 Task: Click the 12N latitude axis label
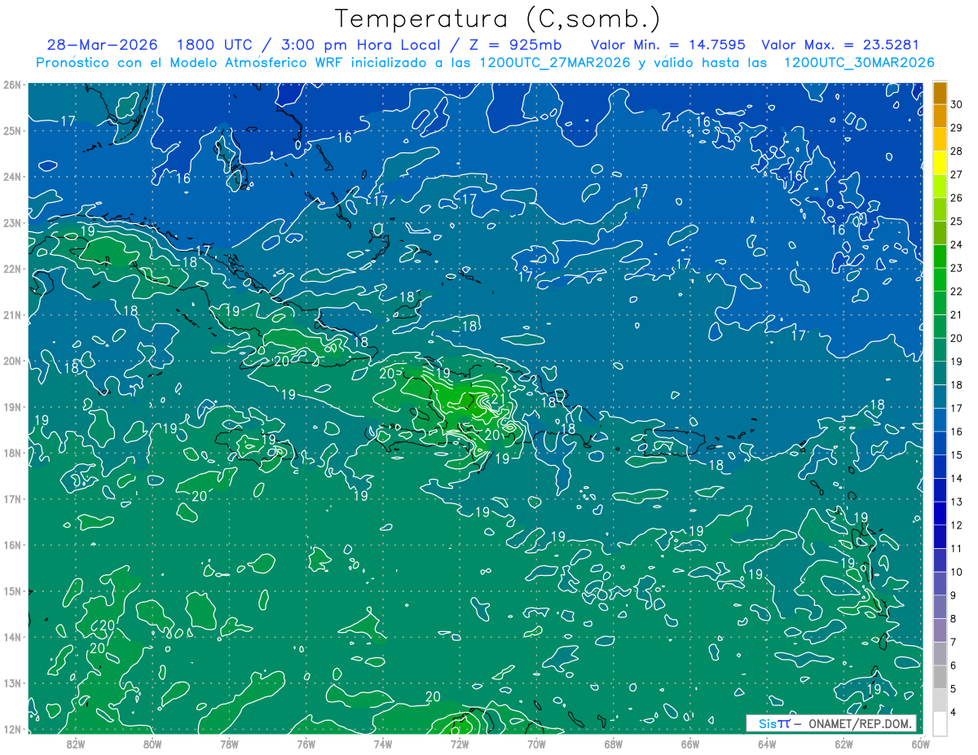coord(12,729)
